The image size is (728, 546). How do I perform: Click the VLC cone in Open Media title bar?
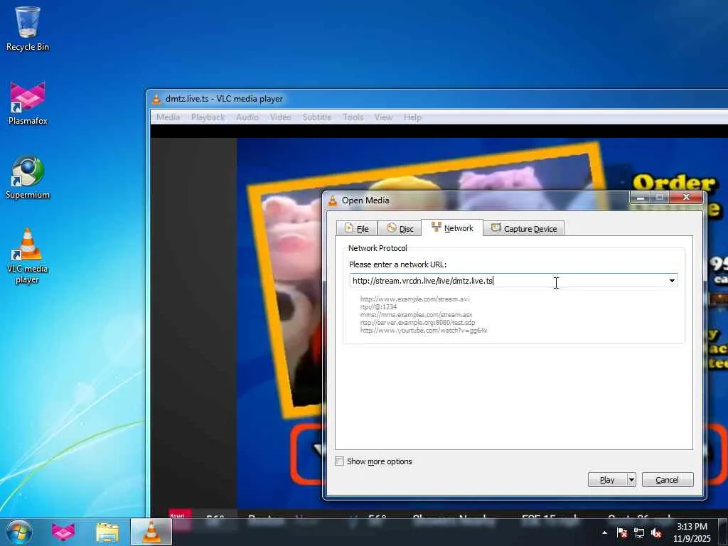click(x=333, y=200)
